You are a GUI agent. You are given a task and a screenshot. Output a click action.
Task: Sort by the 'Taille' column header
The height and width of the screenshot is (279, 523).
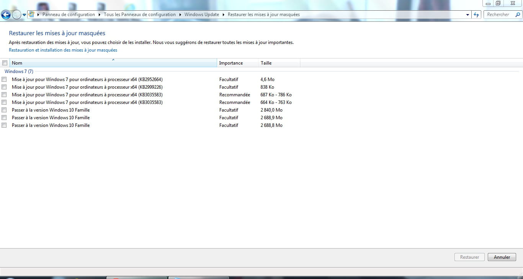pyautogui.click(x=279, y=63)
